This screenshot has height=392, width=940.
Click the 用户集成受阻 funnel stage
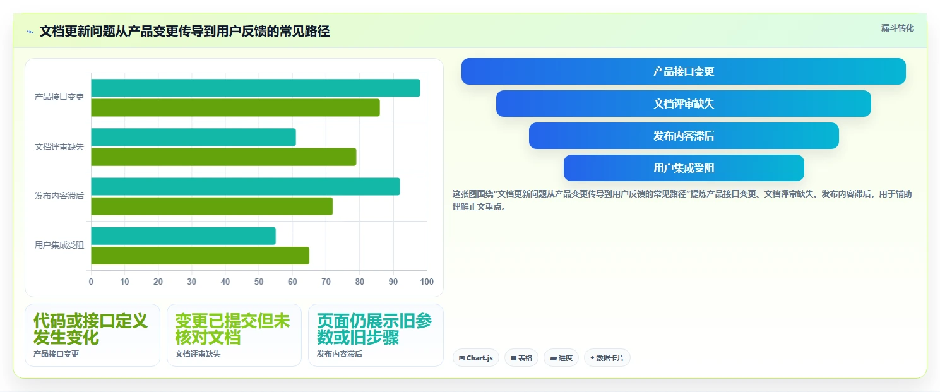tap(683, 168)
